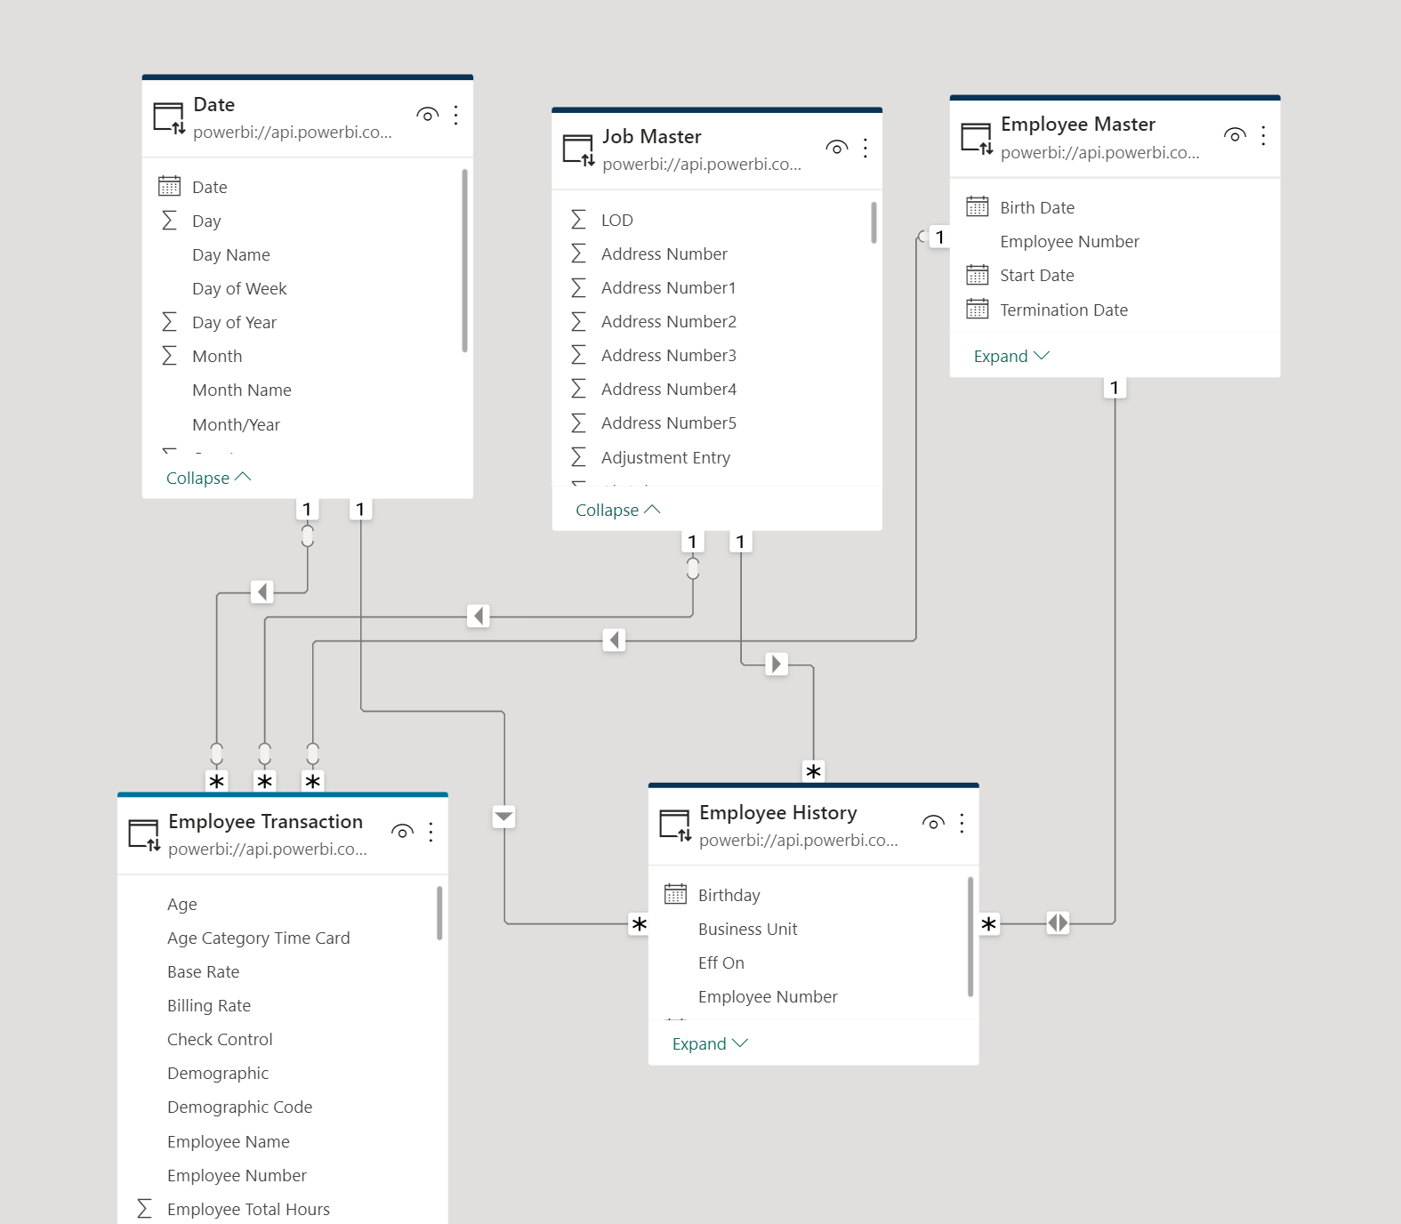Click calendar icon beside Birth Date field

(x=977, y=207)
